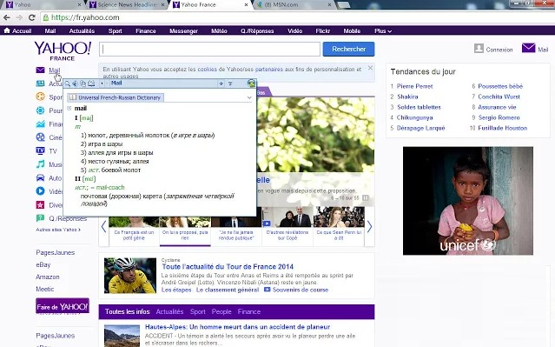Click the search magnifier icon in dictionary popup
Screen dimensions: 555x347
coord(67,83)
